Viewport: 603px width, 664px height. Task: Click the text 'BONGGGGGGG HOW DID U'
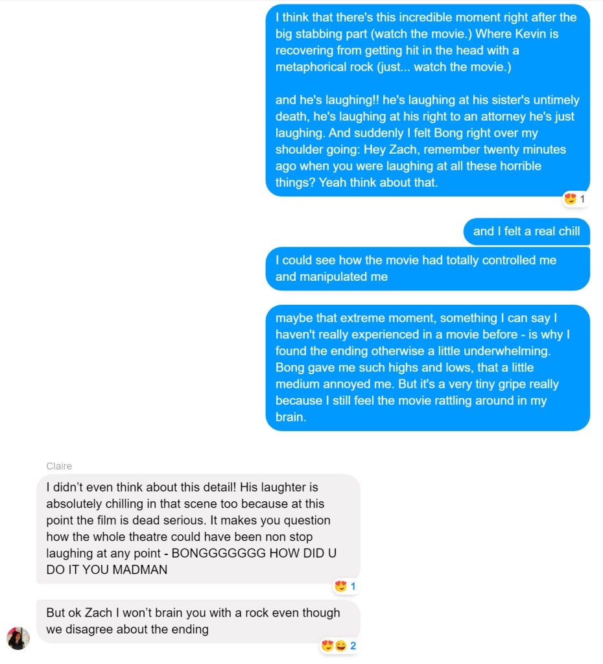pos(254,553)
